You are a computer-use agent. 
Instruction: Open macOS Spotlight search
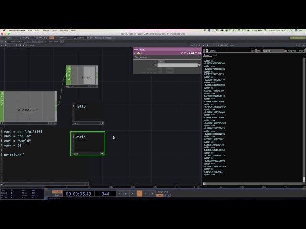click(x=291, y=31)
